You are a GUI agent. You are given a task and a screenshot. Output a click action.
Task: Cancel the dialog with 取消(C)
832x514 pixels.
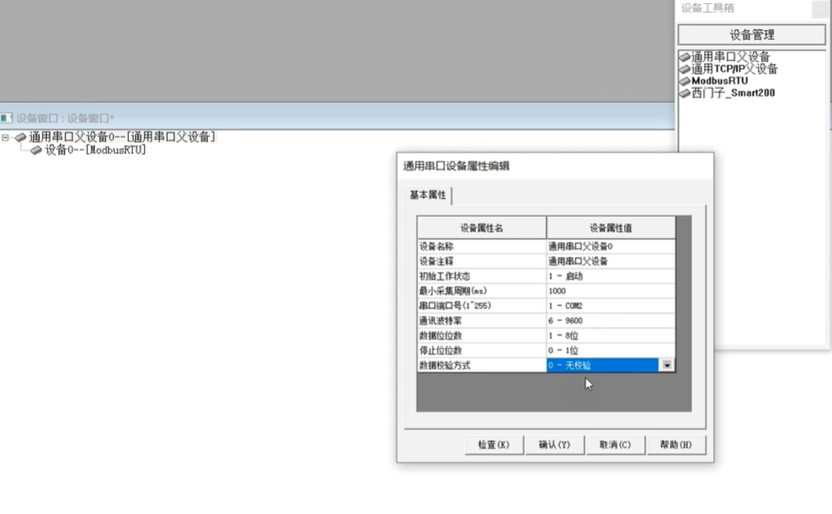tap(615, 445)
